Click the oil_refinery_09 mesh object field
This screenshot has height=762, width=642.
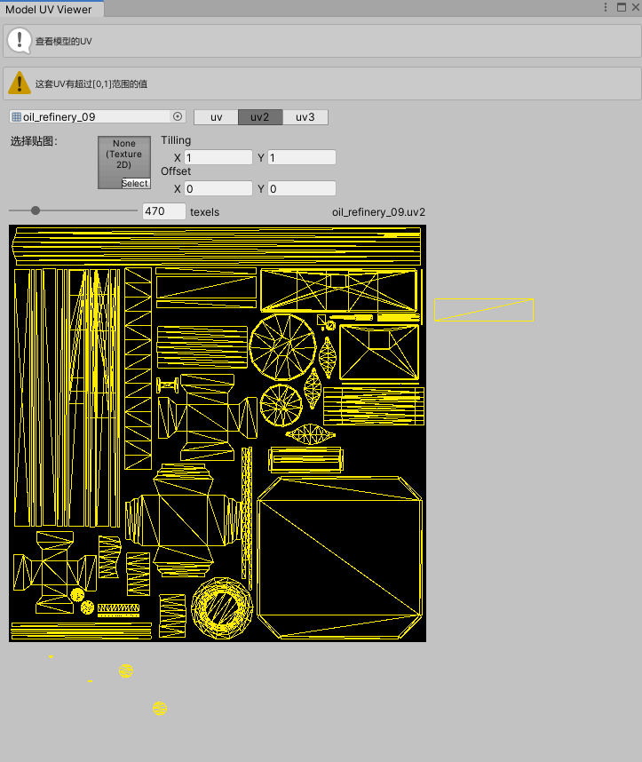click(x=93, y=116)
